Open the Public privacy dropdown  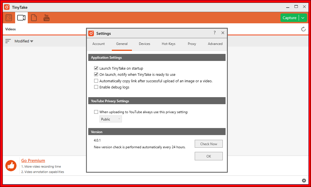tap(110, 119)
